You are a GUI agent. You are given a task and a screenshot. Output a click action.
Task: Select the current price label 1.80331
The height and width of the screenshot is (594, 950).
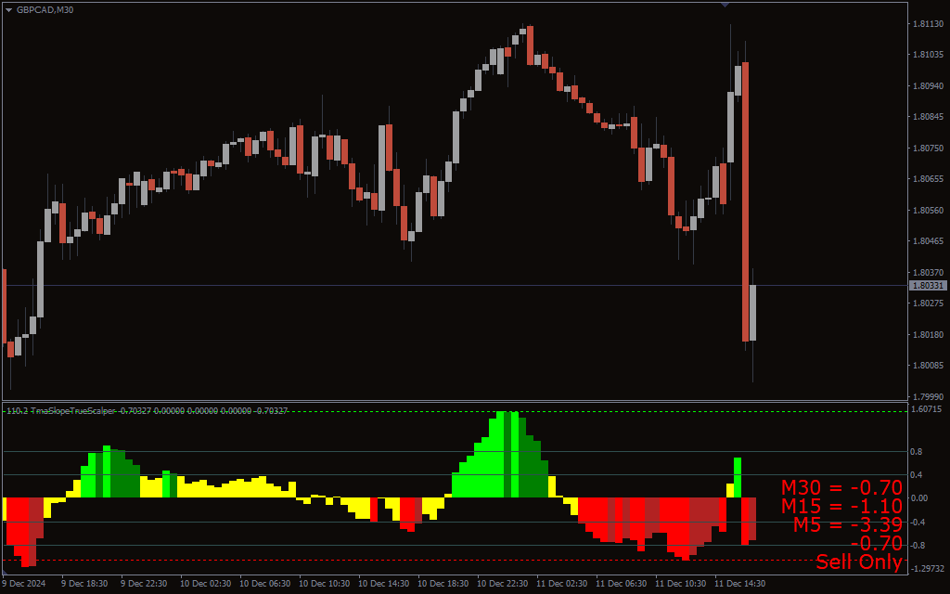928,286
